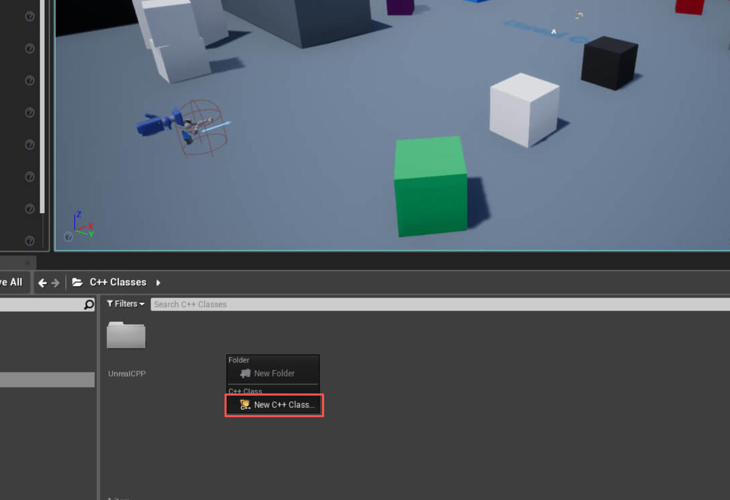Expand the arrow after C++ Classes
Viewport: 730px width, 500px height.
coord(158,283)
